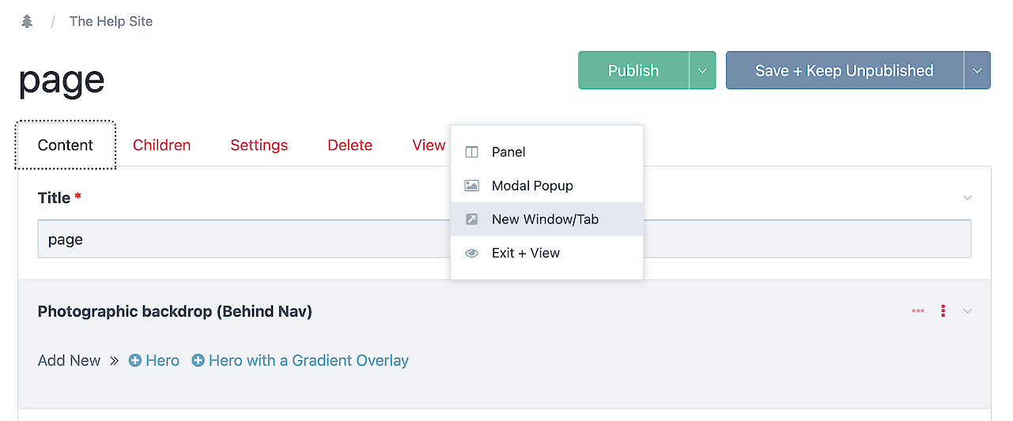Screen dimensions: 1013x421
Task: Switch to the Children tab
Action: point(161,145)
